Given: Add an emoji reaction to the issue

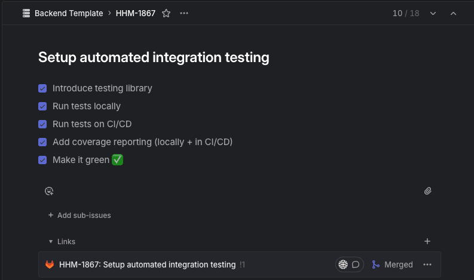Looking at the screenshot, I should coord(49,191).
